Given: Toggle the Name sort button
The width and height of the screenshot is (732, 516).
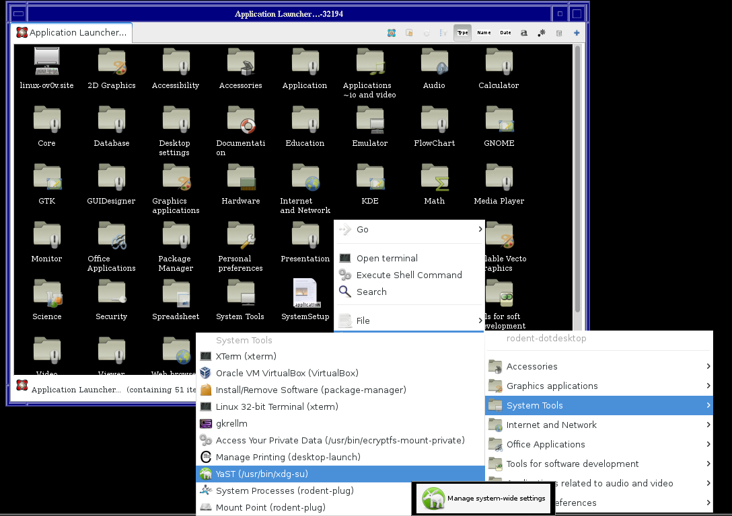Looking at the screenshot, I should point(484,33).
